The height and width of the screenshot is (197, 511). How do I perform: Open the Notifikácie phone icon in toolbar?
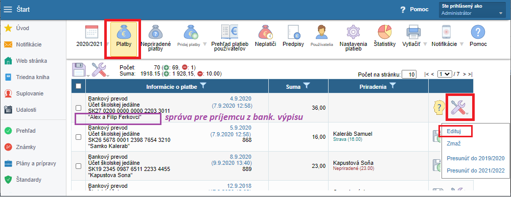click(446, 32)
